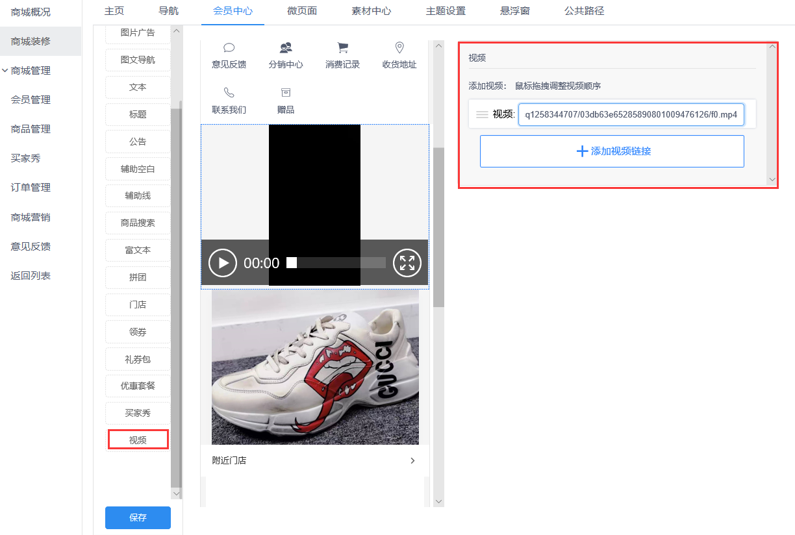Click the component list scrollbar up arrow
Viewport: 795px width, 535px height.
176,31
